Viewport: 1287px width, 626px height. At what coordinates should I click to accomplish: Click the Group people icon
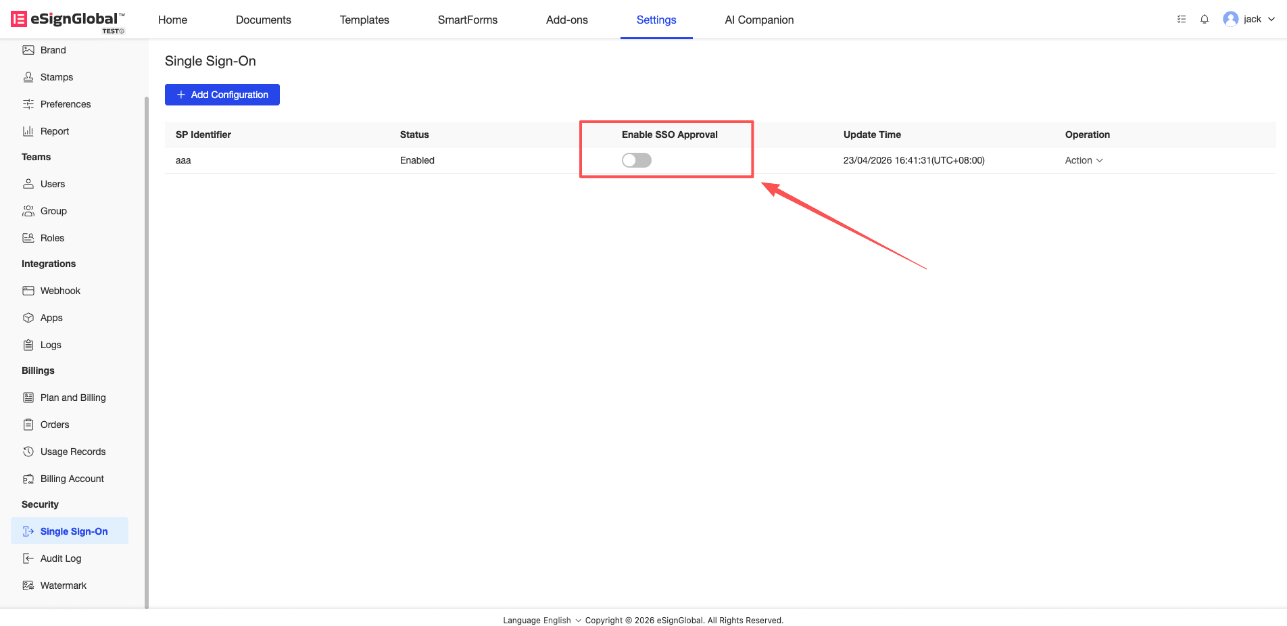28,211
